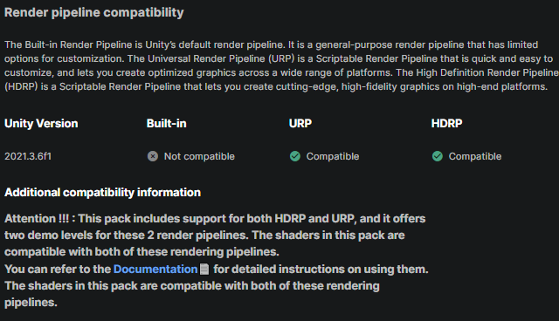
Task: Click the URP column header
Action: [300, 124]
